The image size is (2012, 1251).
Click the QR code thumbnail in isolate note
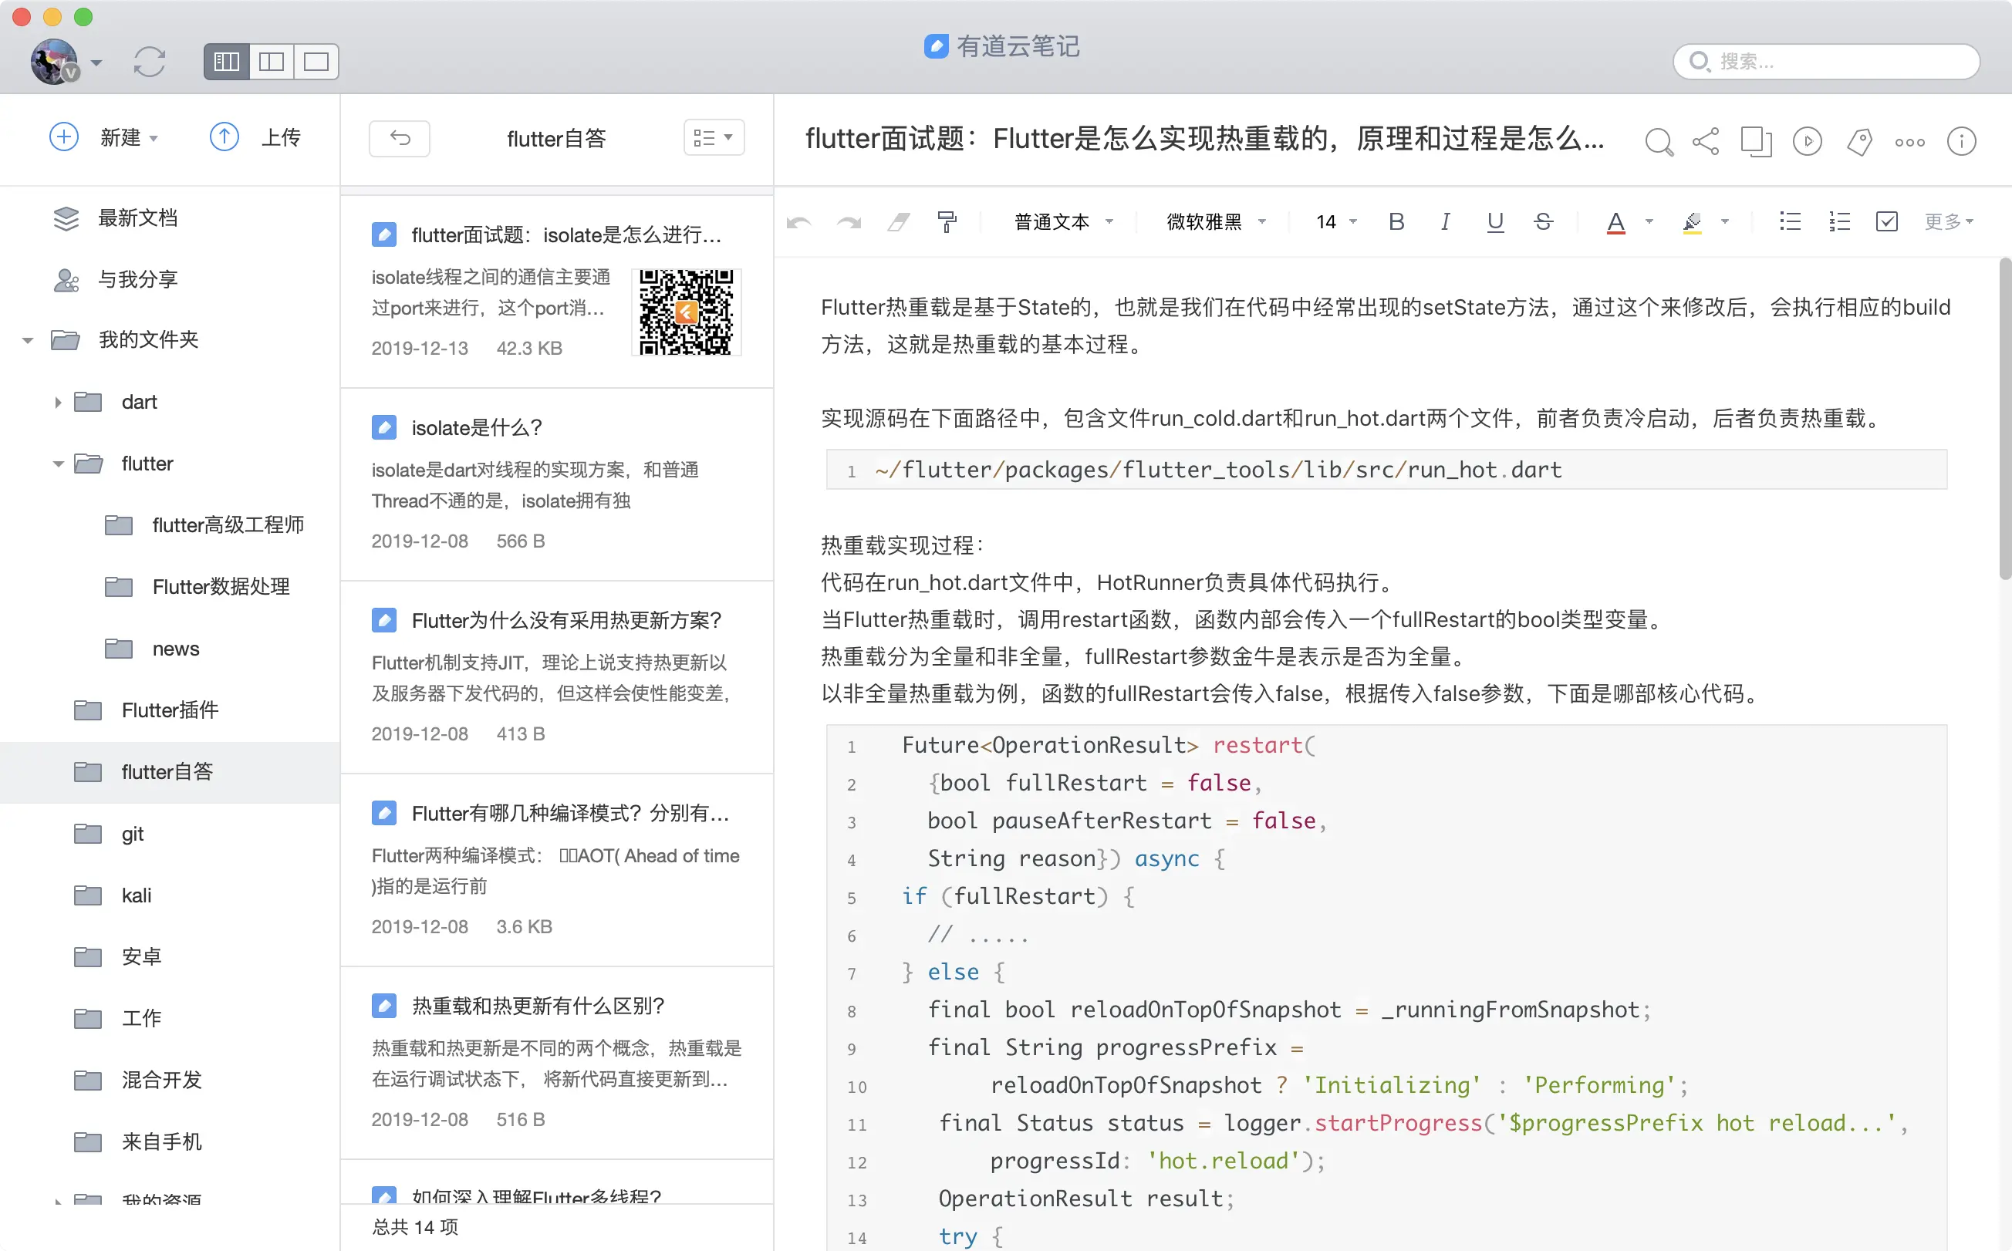[x=686, y=312]
